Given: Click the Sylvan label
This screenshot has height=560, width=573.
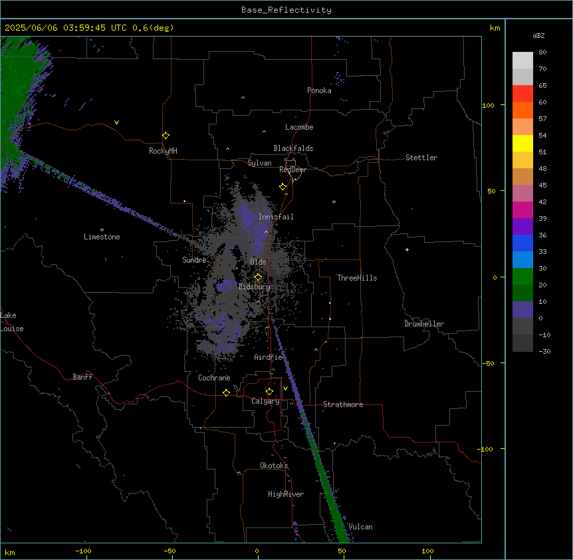Looking at the screenshot, I should [x=259, y=163].
